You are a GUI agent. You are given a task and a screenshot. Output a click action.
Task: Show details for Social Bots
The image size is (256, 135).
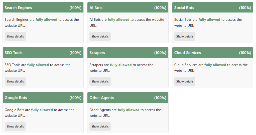coord(185,36)
